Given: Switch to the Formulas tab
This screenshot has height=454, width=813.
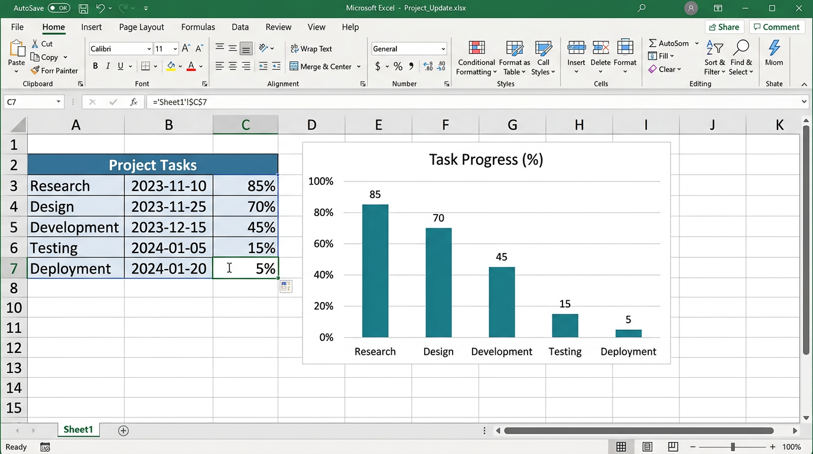Looking at the screenshot, I should point(198,27).
